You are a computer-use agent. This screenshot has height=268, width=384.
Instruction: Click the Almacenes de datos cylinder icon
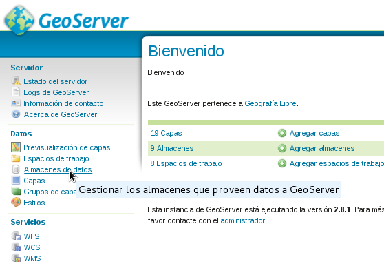coord(16,169)
